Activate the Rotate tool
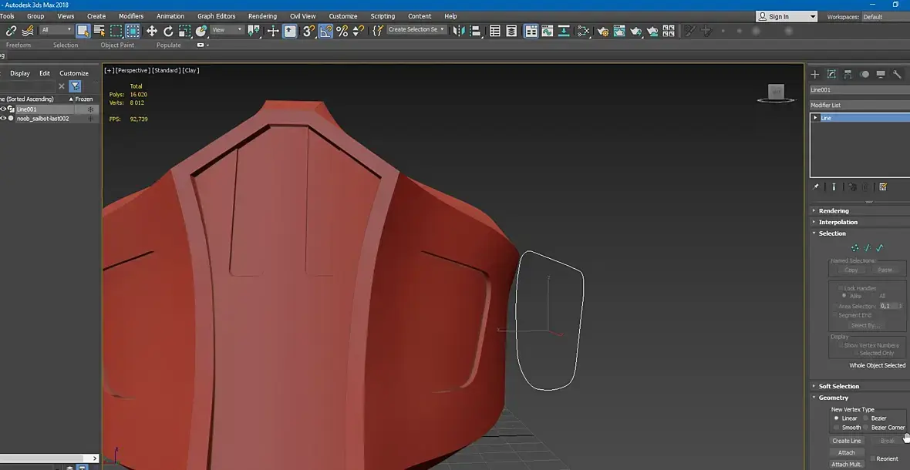 click(x=168, y=31)
